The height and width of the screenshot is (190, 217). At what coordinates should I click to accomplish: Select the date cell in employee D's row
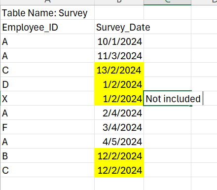(119, 84)
